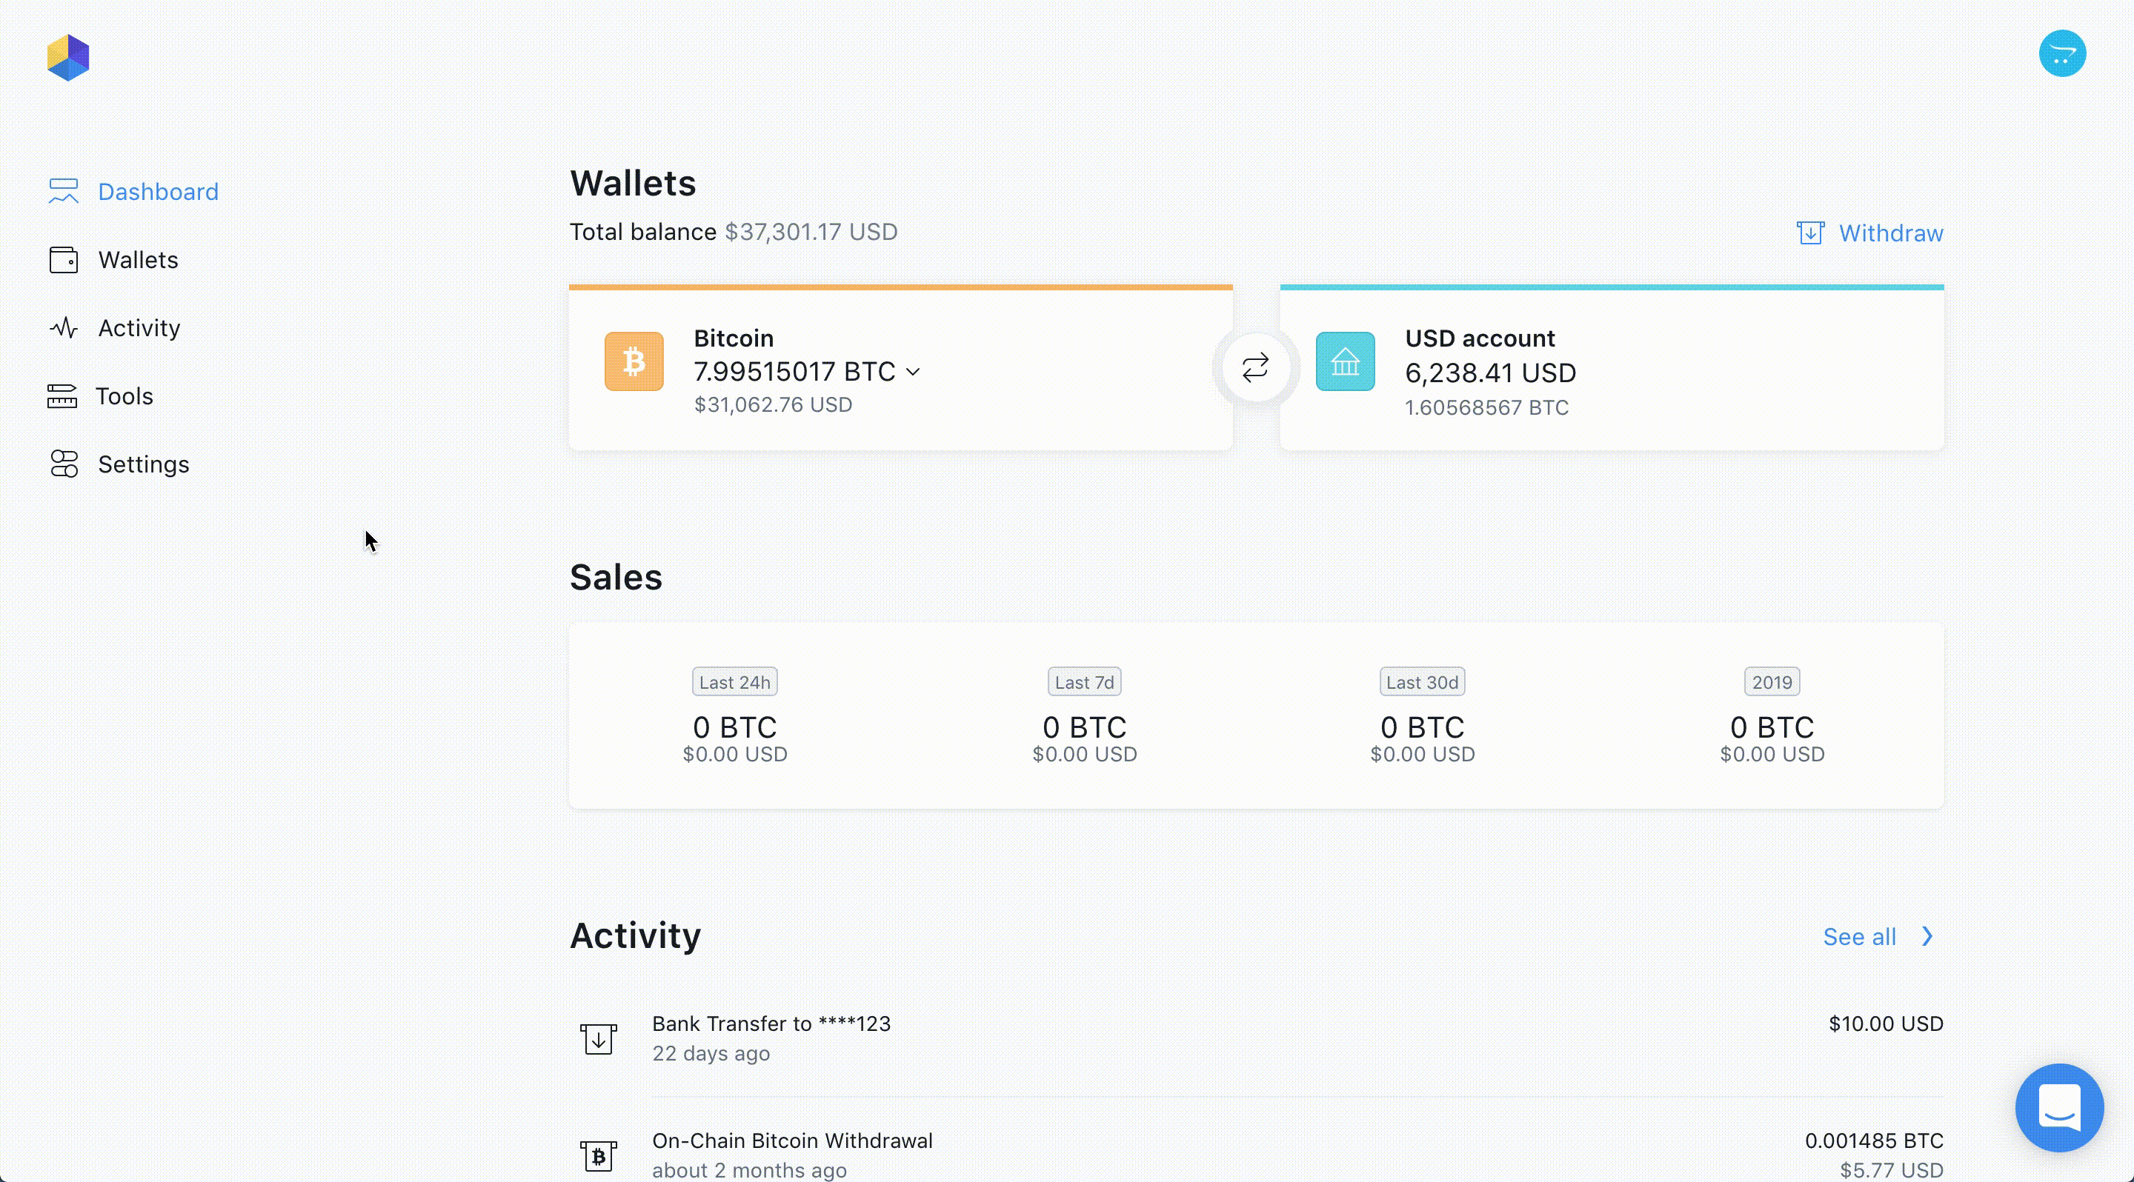Navigate to Tools in sidebar
Screen dimensions: 2134x1182
[x=124, y=396]
